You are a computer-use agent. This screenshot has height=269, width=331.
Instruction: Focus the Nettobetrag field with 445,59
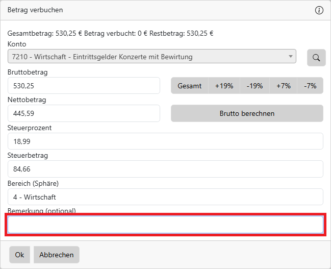(84, 113)
